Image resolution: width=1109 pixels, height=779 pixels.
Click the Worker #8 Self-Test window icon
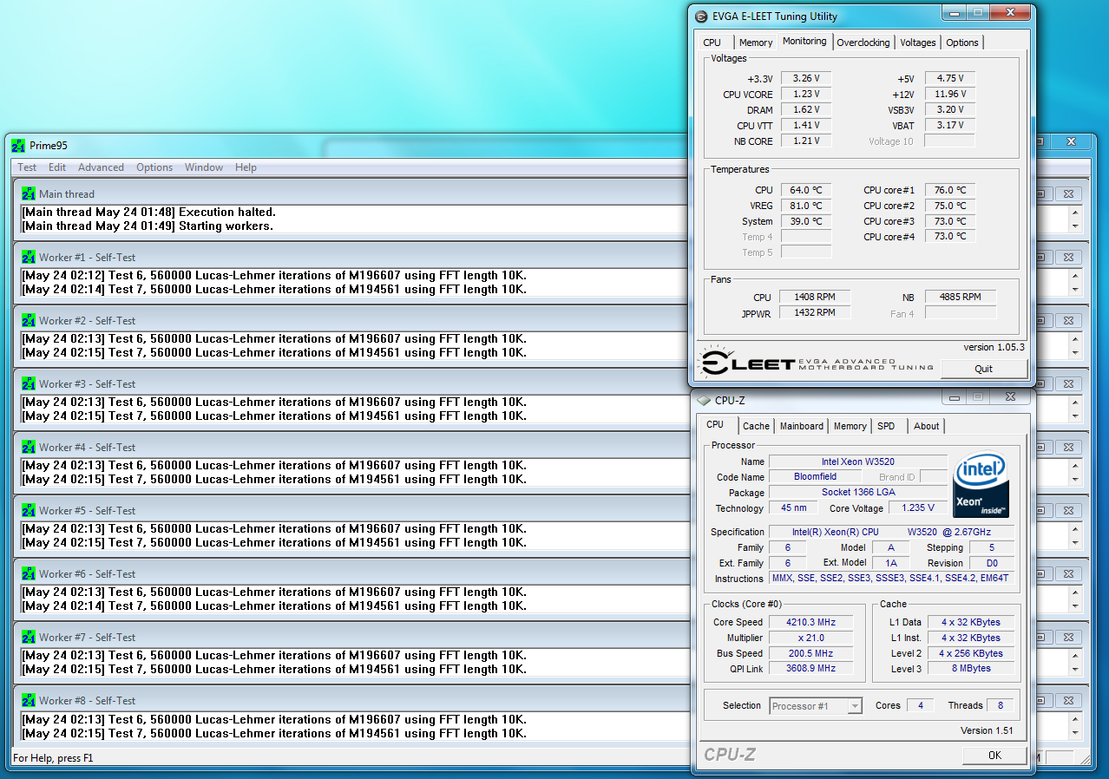(29, 700)
